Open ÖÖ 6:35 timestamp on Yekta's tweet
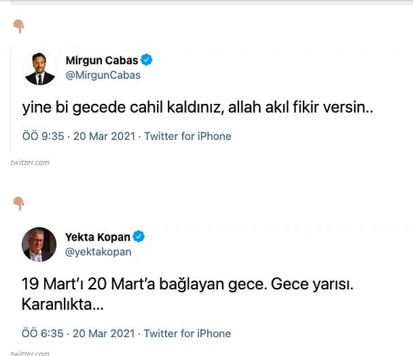The image size is (413, 356). pos(43,334)
